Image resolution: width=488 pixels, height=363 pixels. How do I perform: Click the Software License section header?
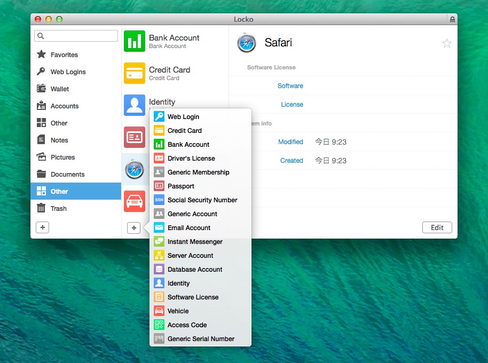(x=271, y=67)
